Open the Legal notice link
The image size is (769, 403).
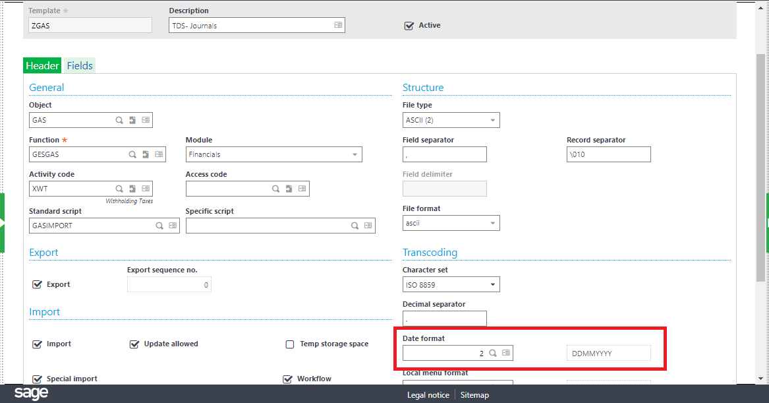click(x=428, y=395)
